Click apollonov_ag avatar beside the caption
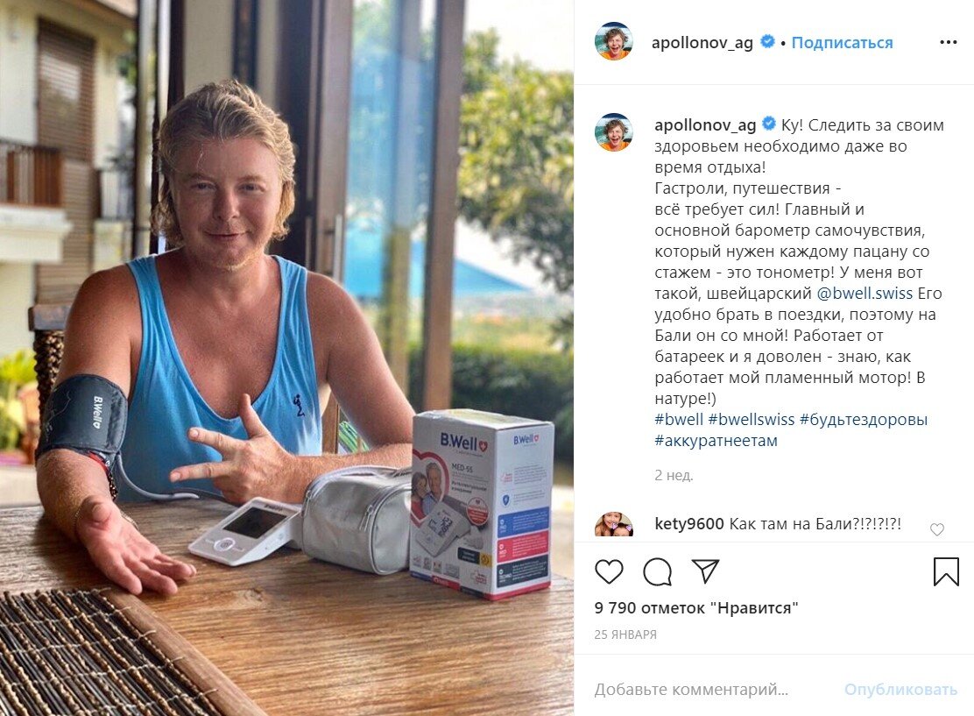 pos(614,132)
